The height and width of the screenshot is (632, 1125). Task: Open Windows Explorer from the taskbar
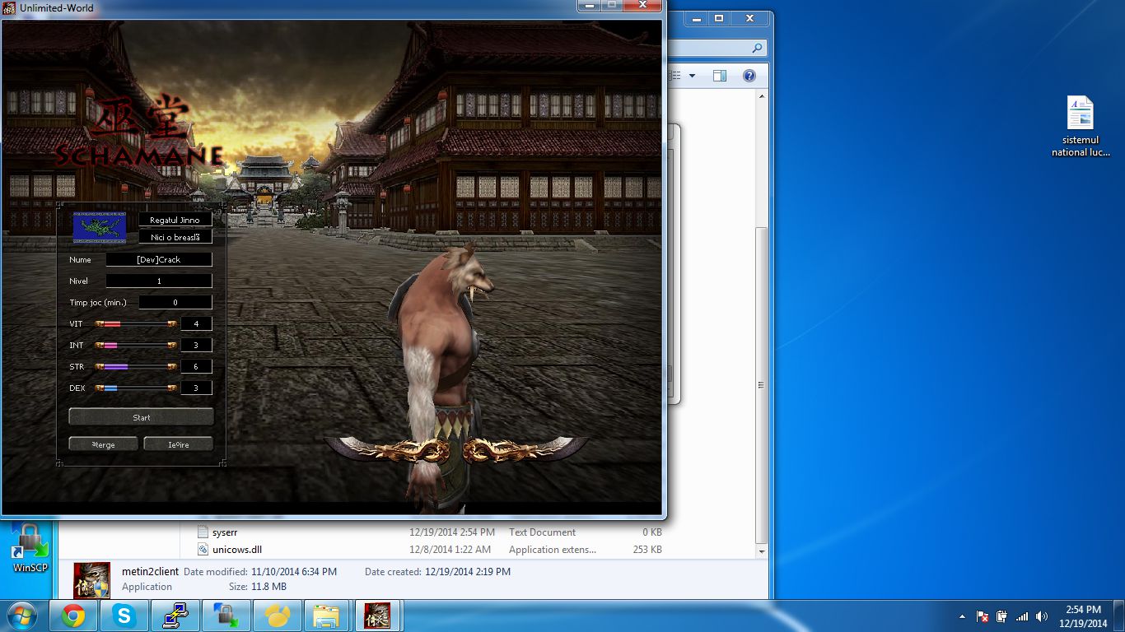328,616
